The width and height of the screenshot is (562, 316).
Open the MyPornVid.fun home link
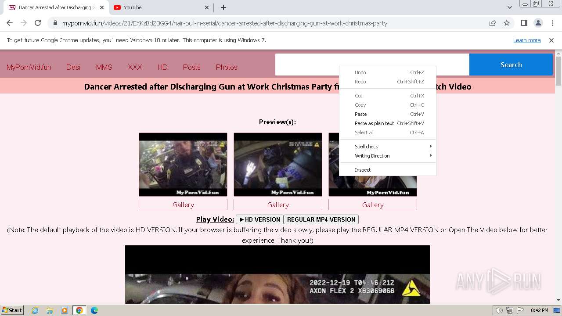click(29, 67)
